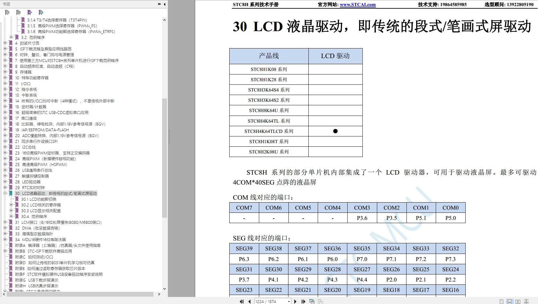
Task: Open bookmark 22 I2C总线
Action: pyautogui.click(x=25, y=147)
